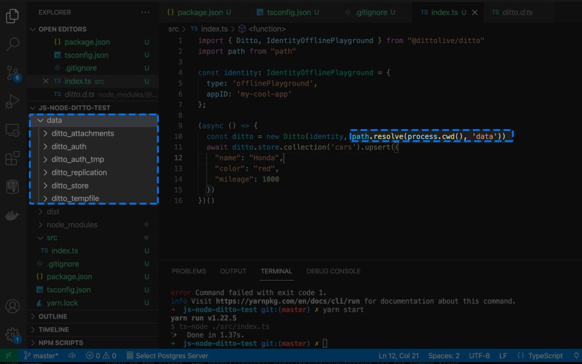Switch to .gitignore editor tab
This screenshot has height=364, width=582.
[x=370, y=13]
